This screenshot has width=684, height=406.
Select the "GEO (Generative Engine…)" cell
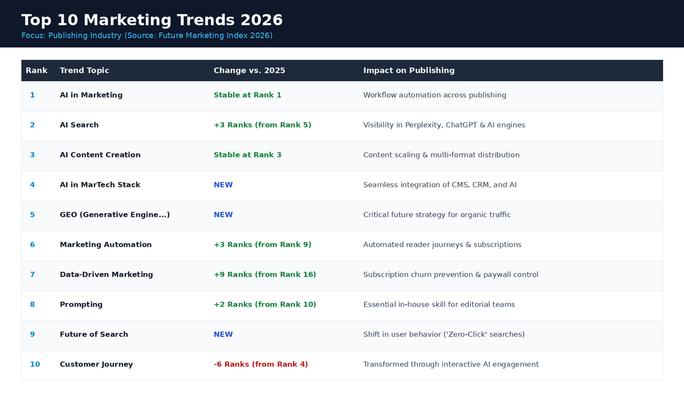tap(115, 215)
